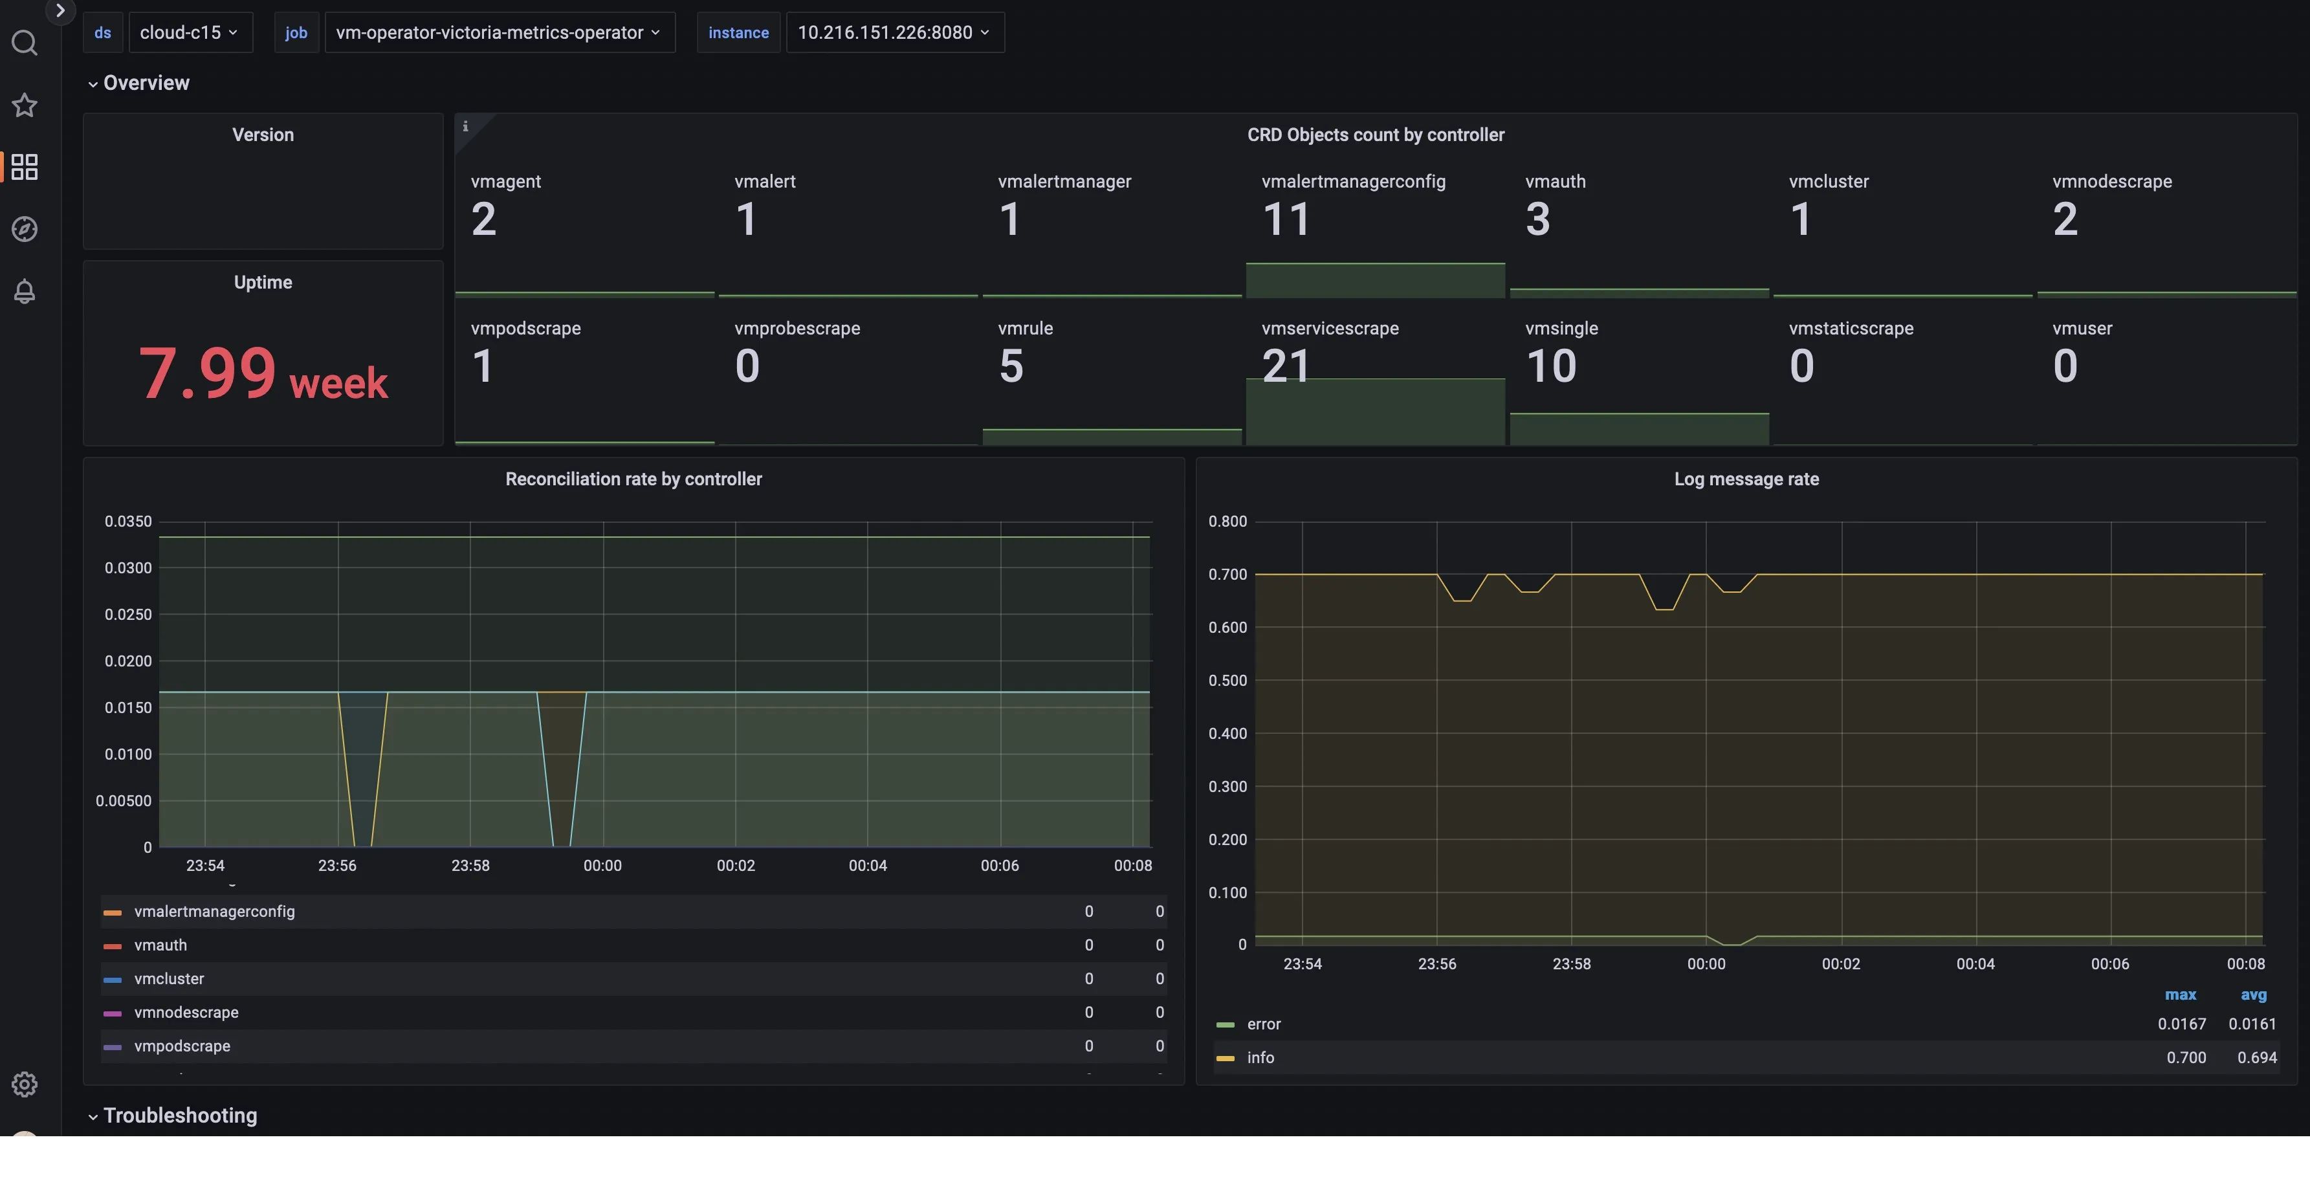This screenshot has height=1188, width=2310.
Task: Open the Dashboards grid icon
Action: (x=24, y=167)
